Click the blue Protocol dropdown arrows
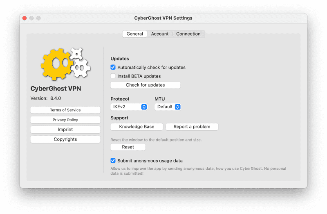This screenshot has height=214, width=327. coord(144,107)
